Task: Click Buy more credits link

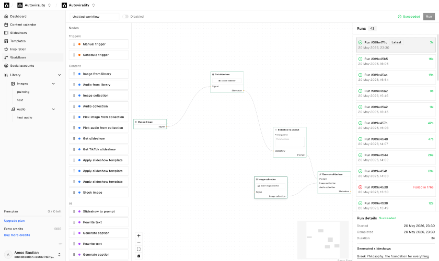Action: (x=17, y=235)
